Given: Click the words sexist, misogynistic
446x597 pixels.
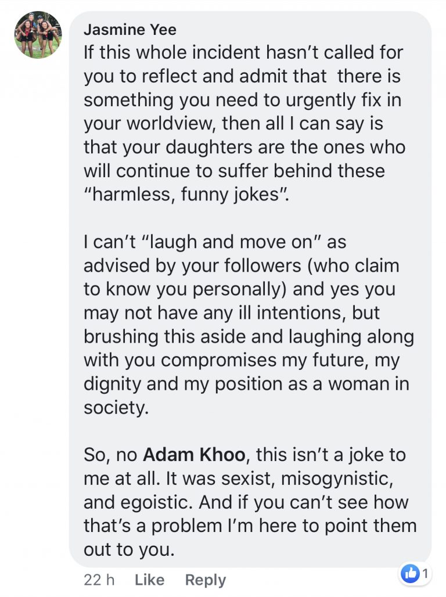Looking at the screenshot, I should point(307,479).
